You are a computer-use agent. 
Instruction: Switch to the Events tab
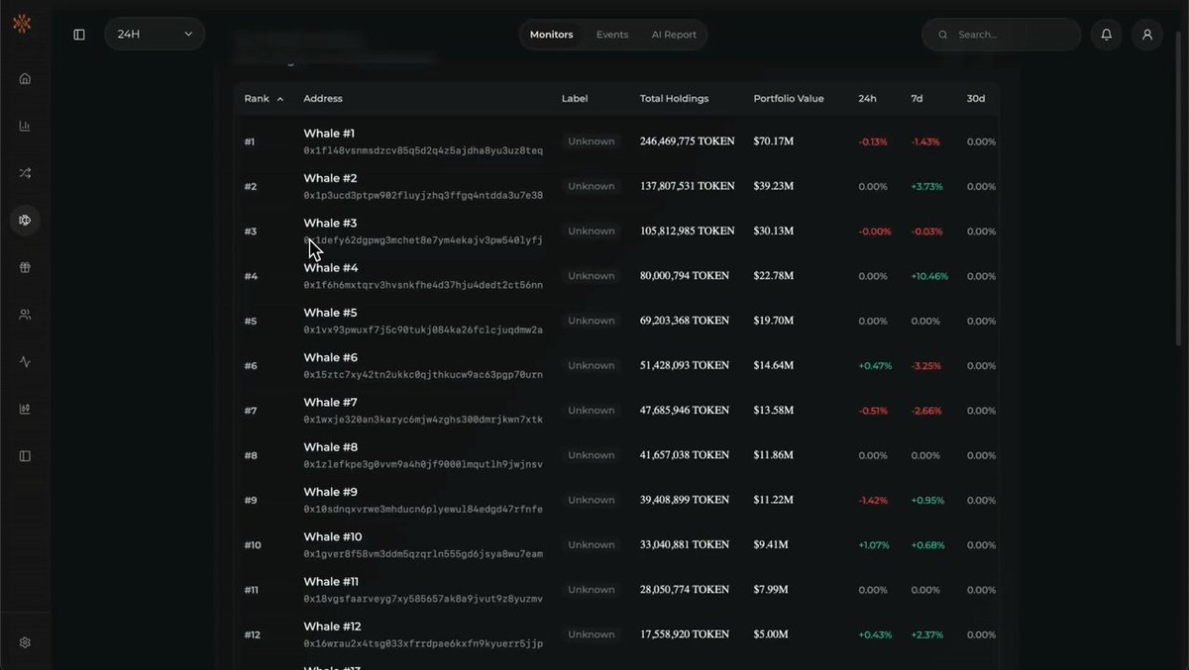click(x=612, y=35)
